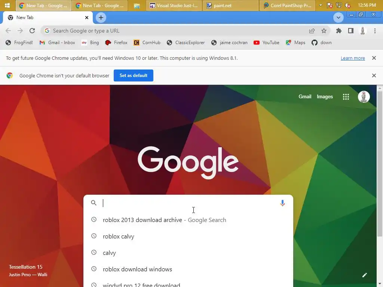383x287 pixels.
Task: Open network tray icon
Action: point(339,5)
